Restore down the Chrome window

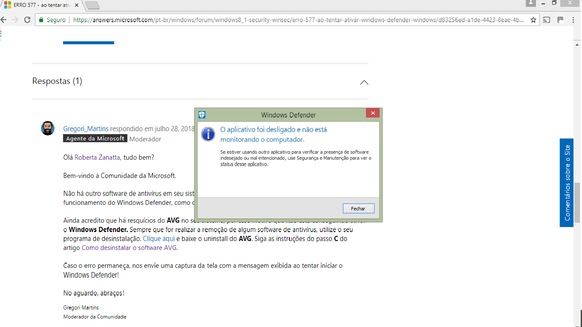point(554,3)
